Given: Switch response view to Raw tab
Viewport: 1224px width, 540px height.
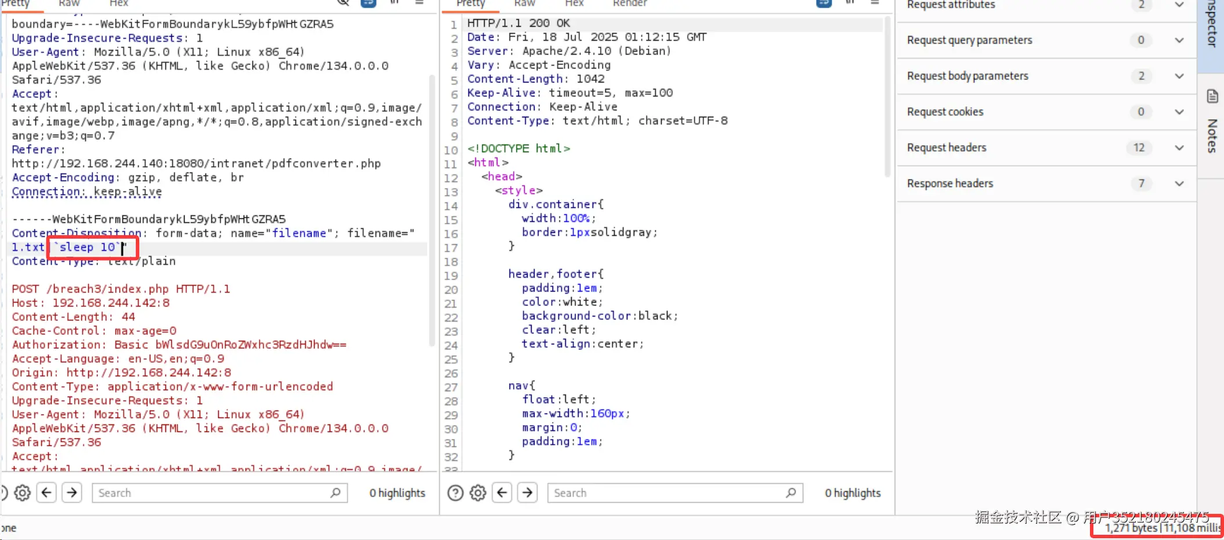Looking at the screenshot, I should click(525, 3).
